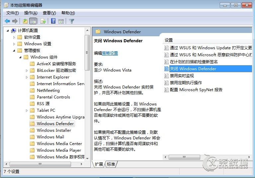Viewport: 255px width, 178px height.
Task: Select Windows Anytime Upgrade folder
Action: [60, 117]
